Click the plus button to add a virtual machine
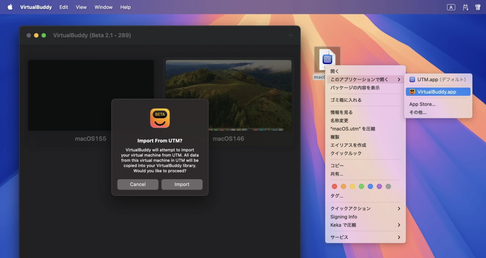Image resolution: width=486 pixels, height=258 pixels. (x=290, y=35)
